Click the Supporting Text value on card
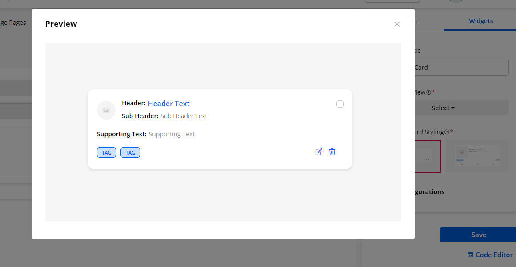This screenshot has width=516, height=267. pyautogui.click(x=172, y=134)
